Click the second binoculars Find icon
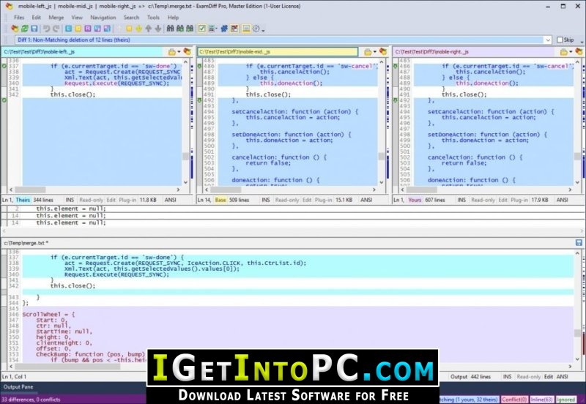Viewport: 586px width, 404px height. (180, 29)
